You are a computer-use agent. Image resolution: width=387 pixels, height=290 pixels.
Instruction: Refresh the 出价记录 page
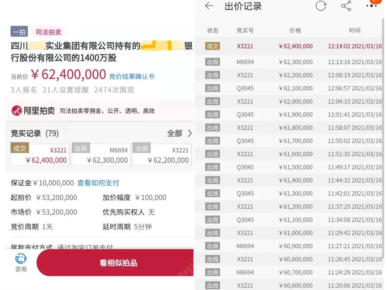(321, 6)
